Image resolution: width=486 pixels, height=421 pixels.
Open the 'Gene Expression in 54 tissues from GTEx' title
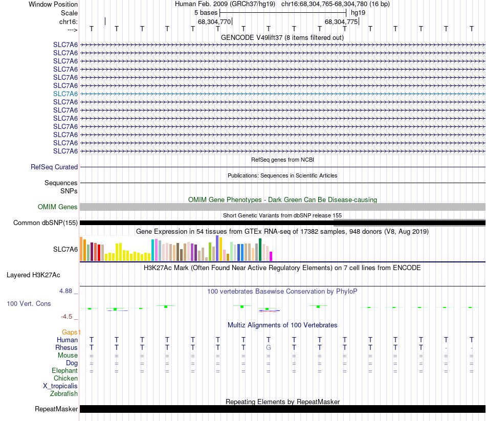point(282,232)
